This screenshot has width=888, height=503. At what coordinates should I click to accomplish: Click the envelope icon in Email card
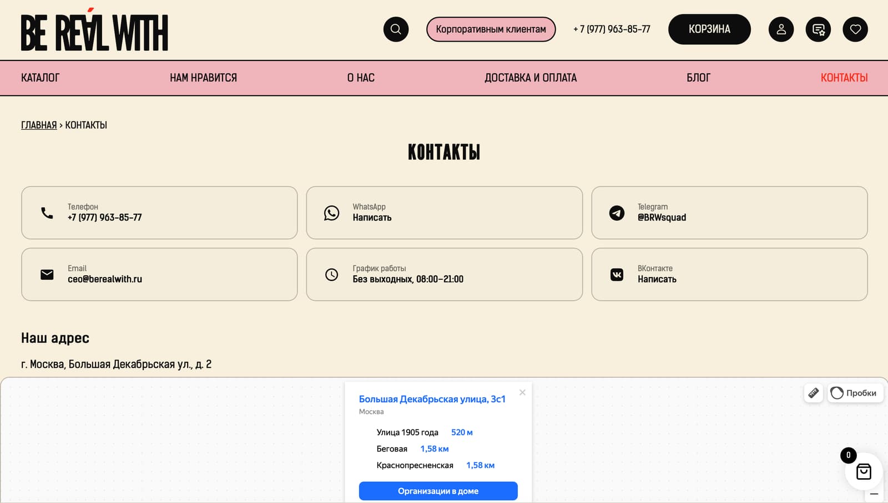point(47,274)
